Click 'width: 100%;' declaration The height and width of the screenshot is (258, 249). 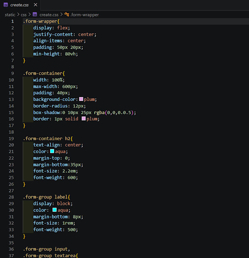49,80
